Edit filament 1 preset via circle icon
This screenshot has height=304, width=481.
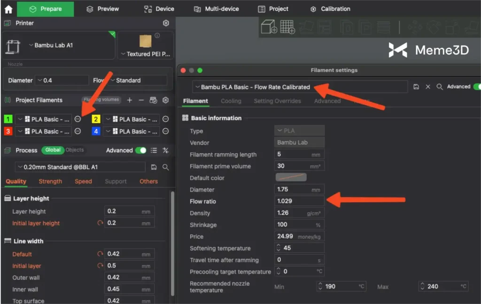(78, 119)
